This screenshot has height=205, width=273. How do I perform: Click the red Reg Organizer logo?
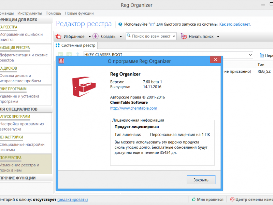click(x=84, y=87)
